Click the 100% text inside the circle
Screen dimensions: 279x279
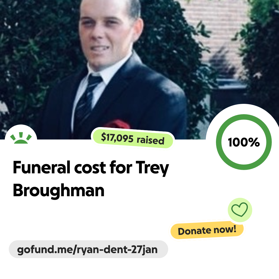coord(244,142)
